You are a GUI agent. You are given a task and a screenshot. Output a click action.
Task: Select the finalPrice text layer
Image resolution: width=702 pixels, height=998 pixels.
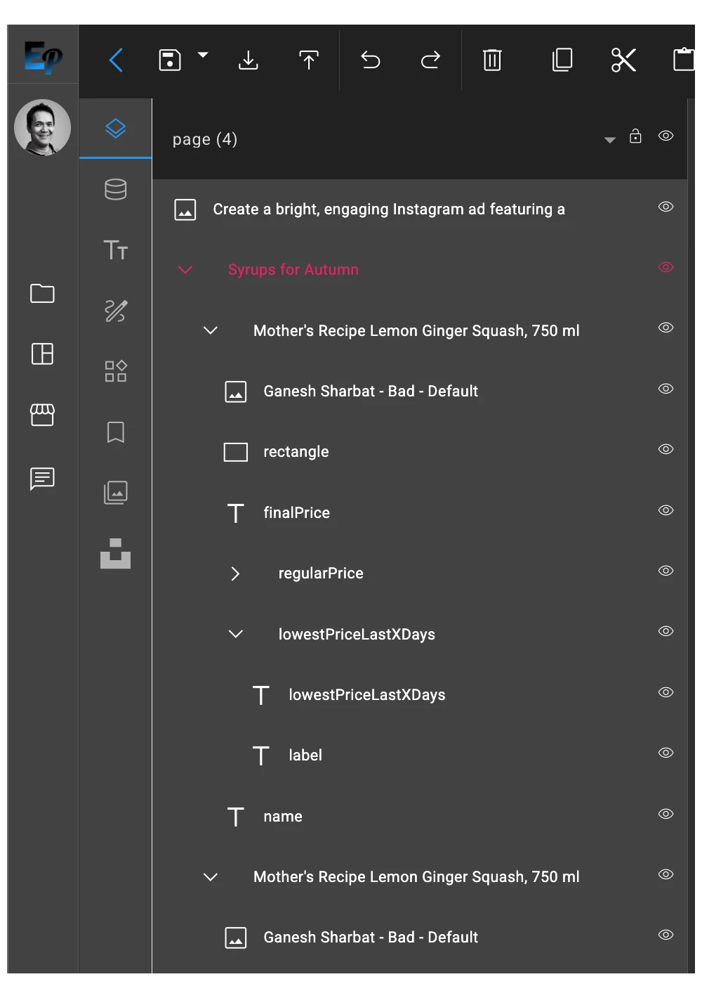click(x=297, y=513)
